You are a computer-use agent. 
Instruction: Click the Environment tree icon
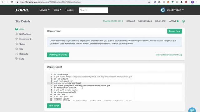tap(17, 39)
